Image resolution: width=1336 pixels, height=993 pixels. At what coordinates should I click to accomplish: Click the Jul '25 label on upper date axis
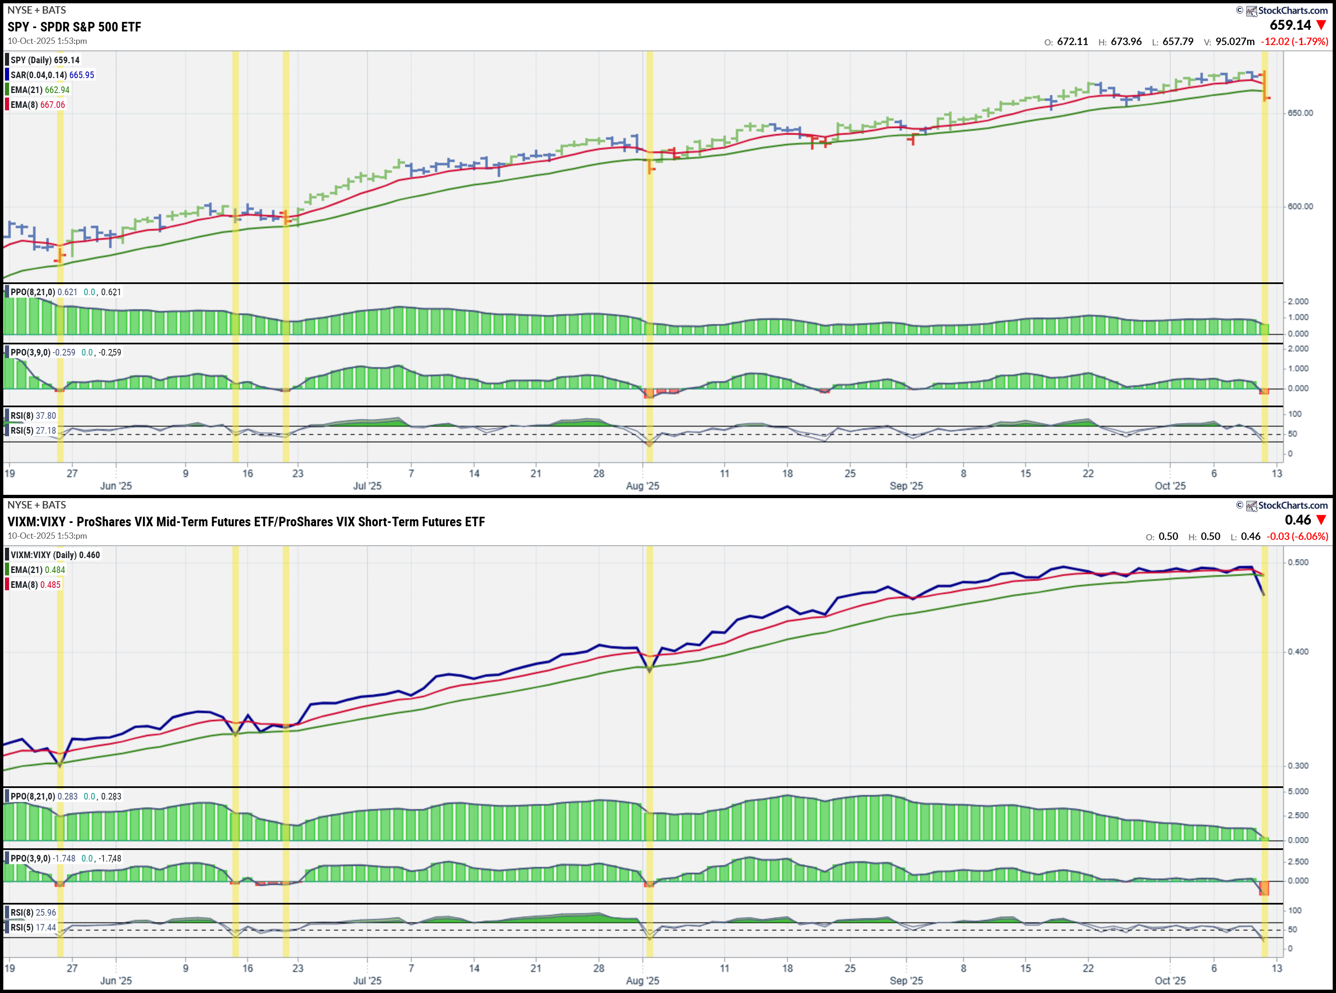tap(367, 486)
